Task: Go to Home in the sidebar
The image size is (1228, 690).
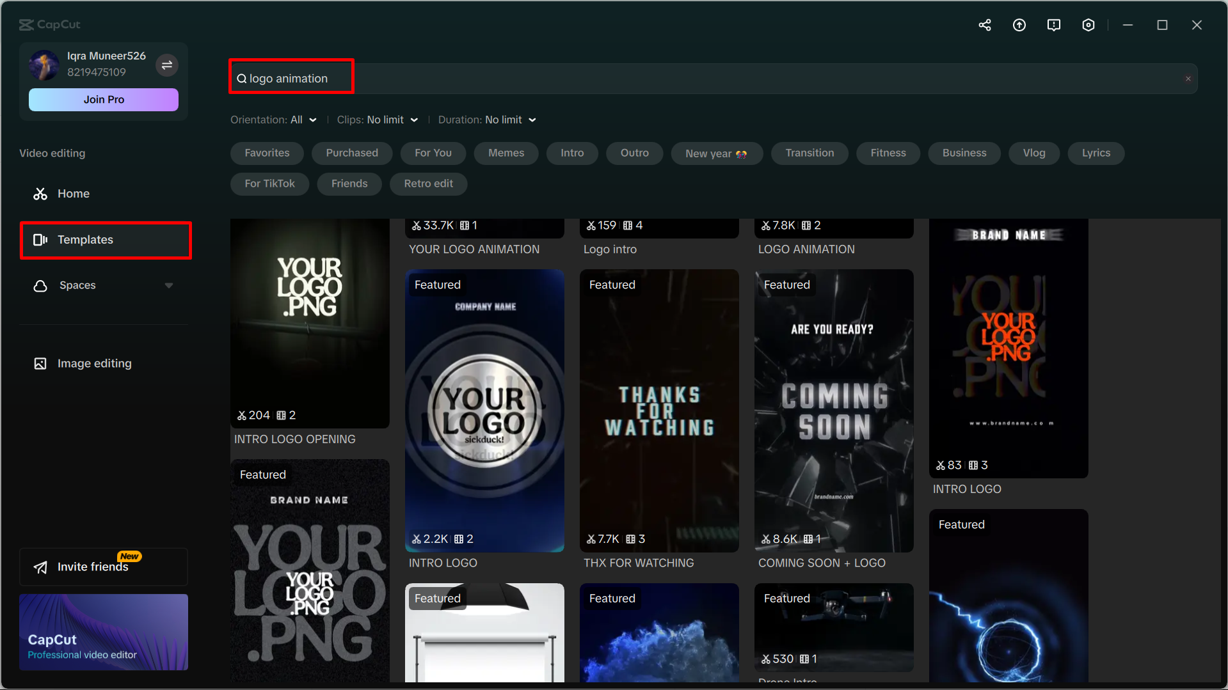Action: [x=105, y=194]
